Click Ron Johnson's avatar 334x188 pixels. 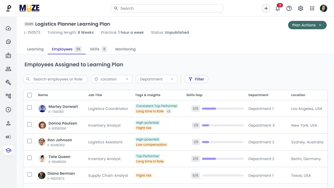[x=42, y=142]
